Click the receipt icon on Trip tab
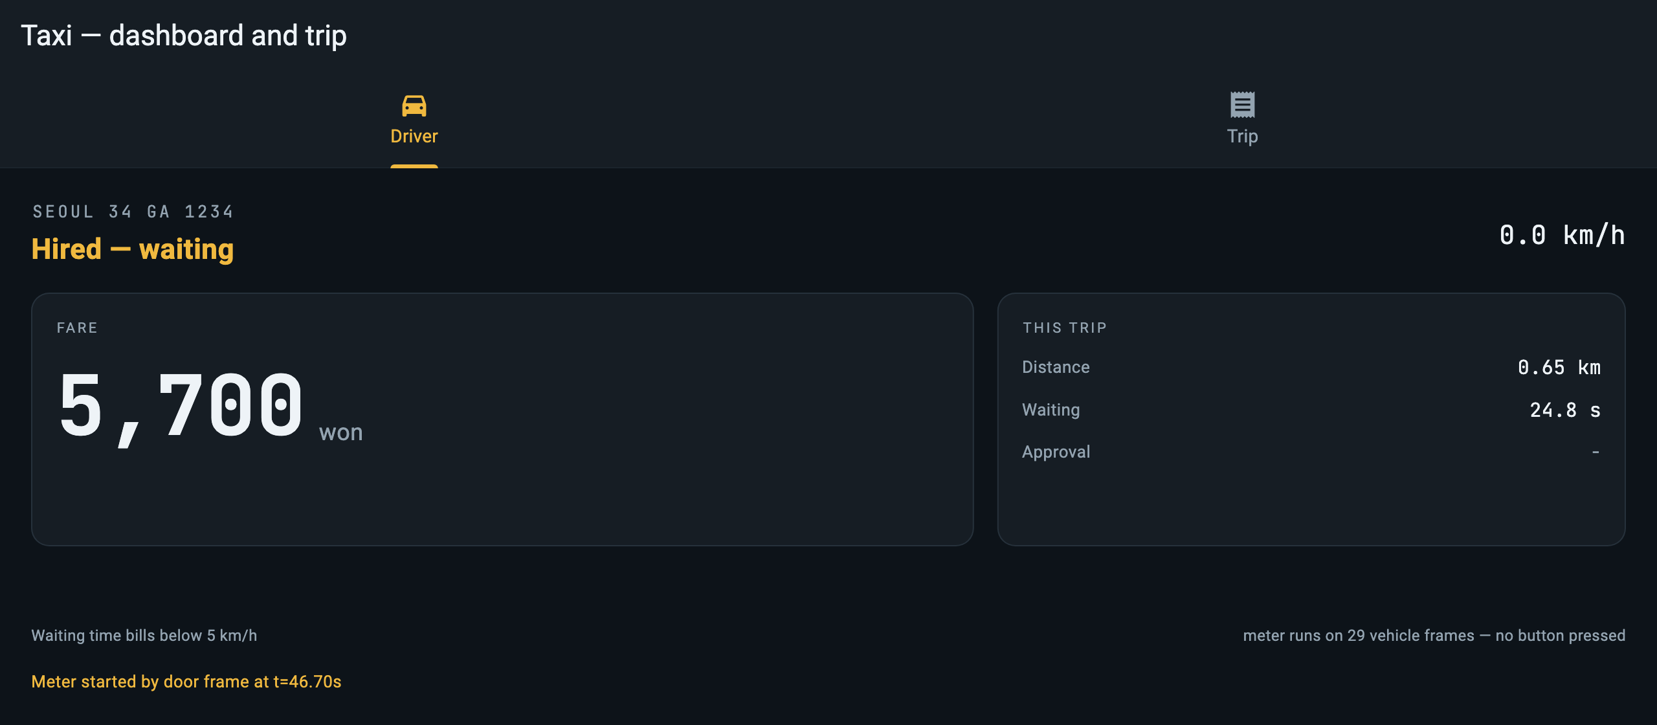 pyautogui.click(x=1242, y=105)
